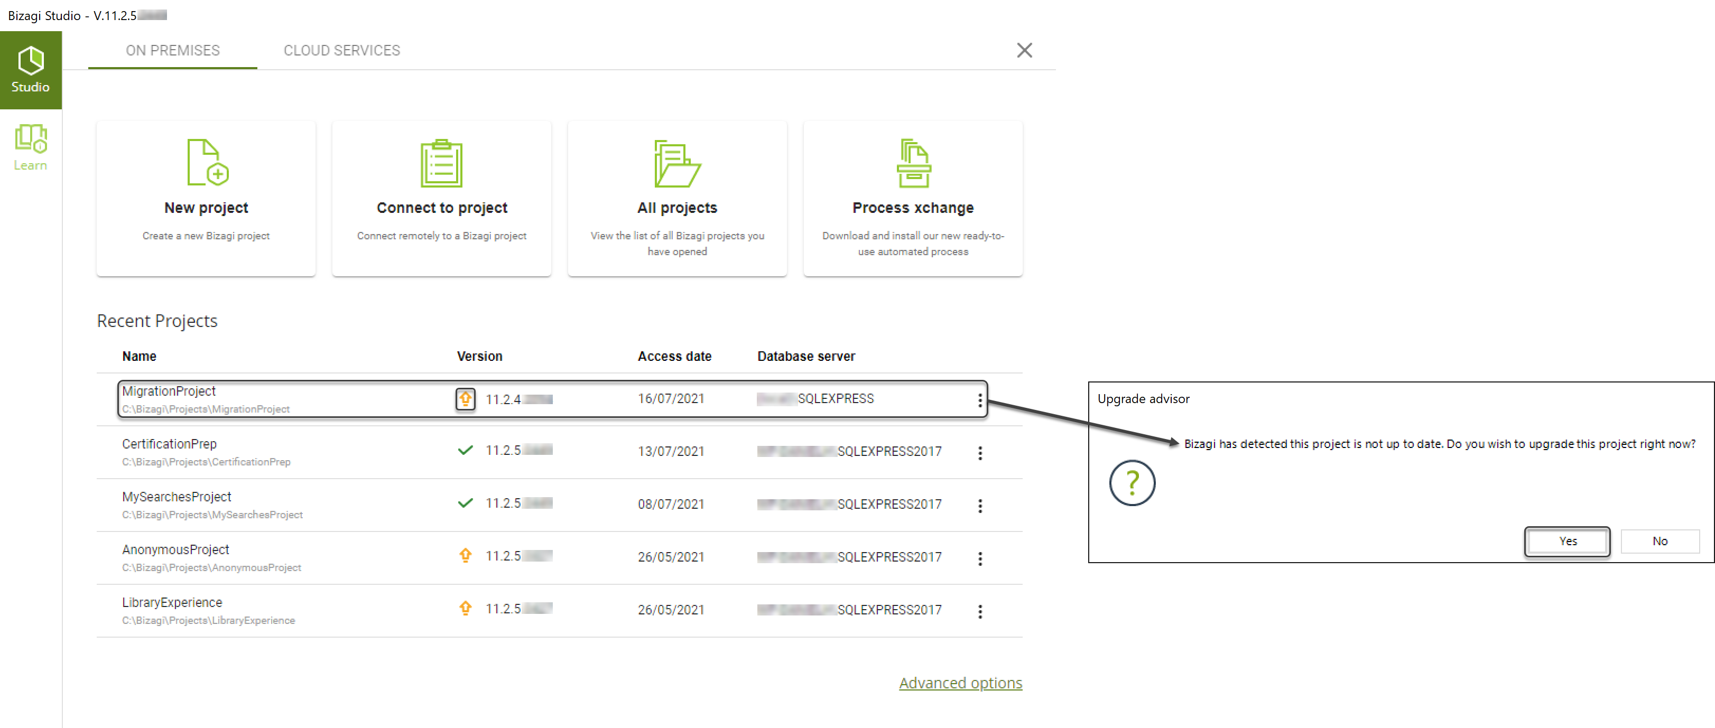Open the Learn sidebar section
The height and width of the screenshot is (728, 1715).
point(31,148)
